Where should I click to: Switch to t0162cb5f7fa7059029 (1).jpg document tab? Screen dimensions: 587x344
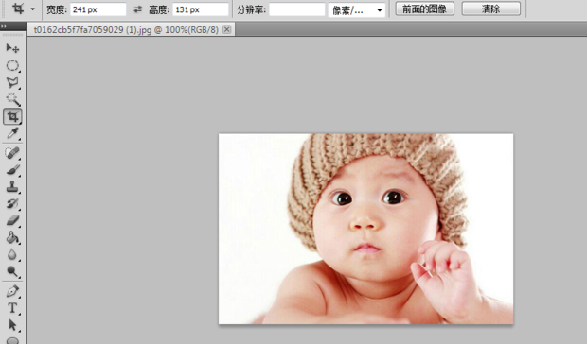[126, 30]
